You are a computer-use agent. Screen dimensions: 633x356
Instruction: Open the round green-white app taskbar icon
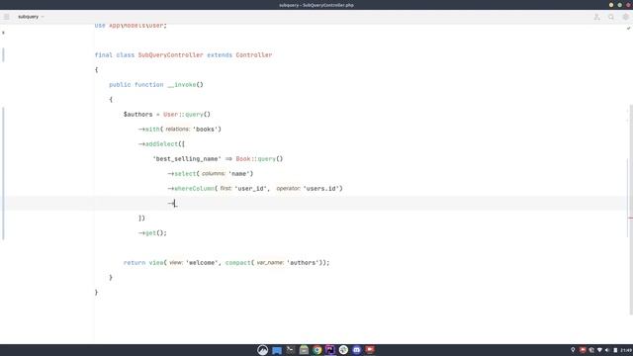[x=343, y=350]
